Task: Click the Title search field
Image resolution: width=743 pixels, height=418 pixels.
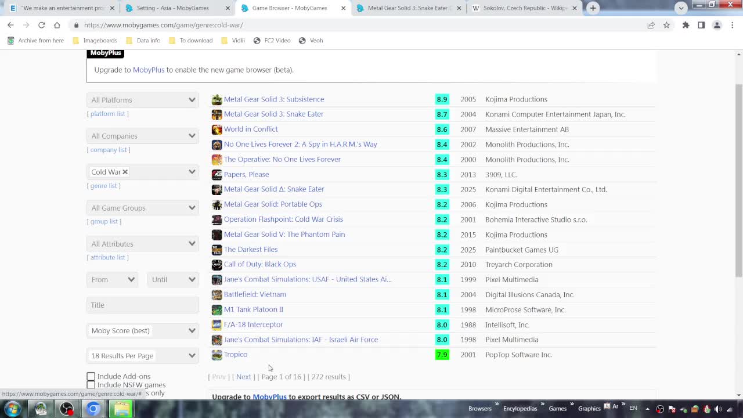Action: pyautogui.click(x=143, y=305)
